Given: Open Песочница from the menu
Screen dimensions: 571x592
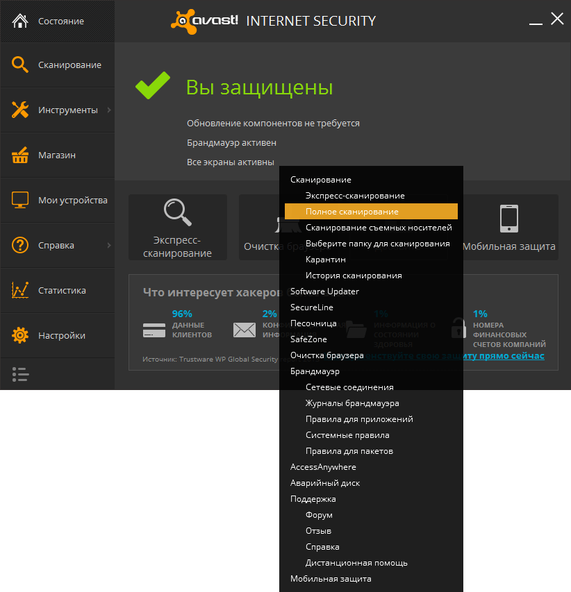Looking at the screenshot, I should [x=371, y=323].
